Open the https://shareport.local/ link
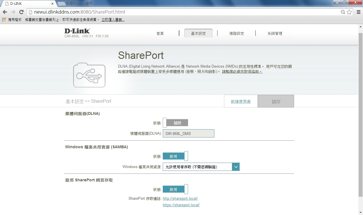Image resolution: width=363 pixels, height=215 pixels. pyautogui.click(x=181, y=205)
